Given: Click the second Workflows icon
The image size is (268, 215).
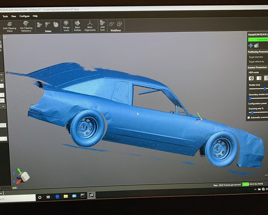Looking at the screenshot, I should (x=120, y=24).
